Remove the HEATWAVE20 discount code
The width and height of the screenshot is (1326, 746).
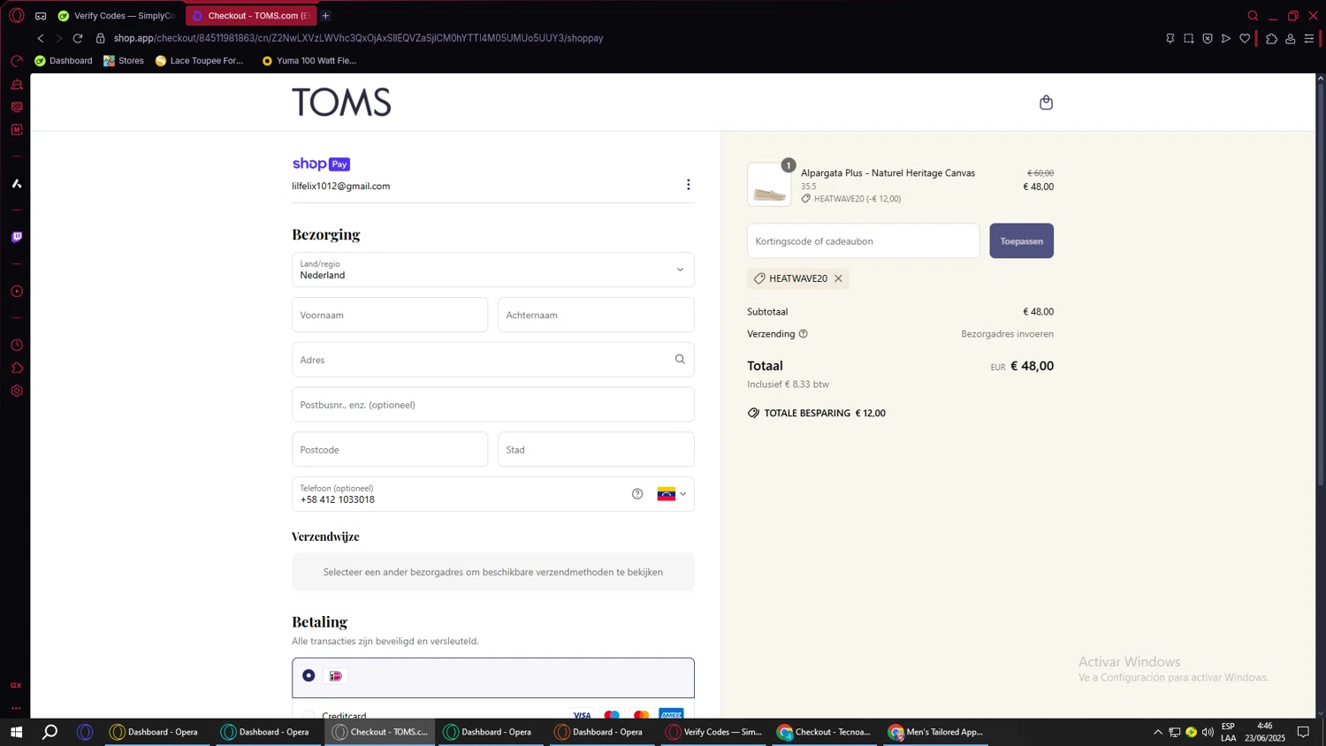(838, 278)
